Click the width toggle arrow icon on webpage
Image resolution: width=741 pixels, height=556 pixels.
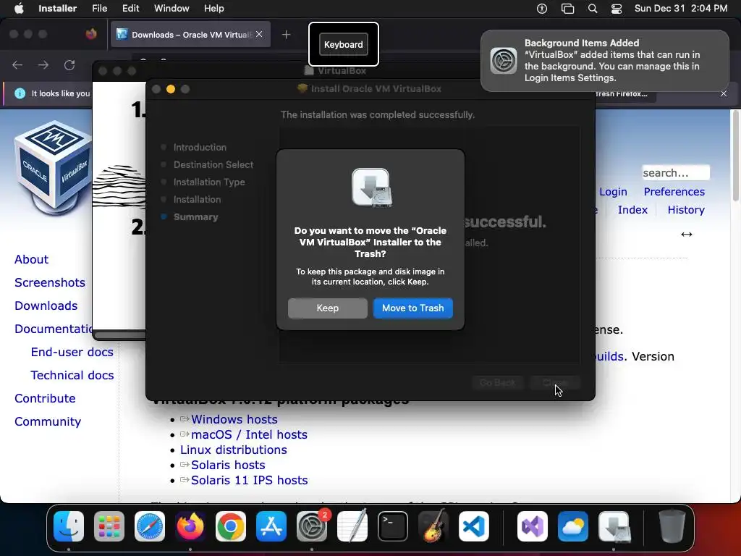686,234
